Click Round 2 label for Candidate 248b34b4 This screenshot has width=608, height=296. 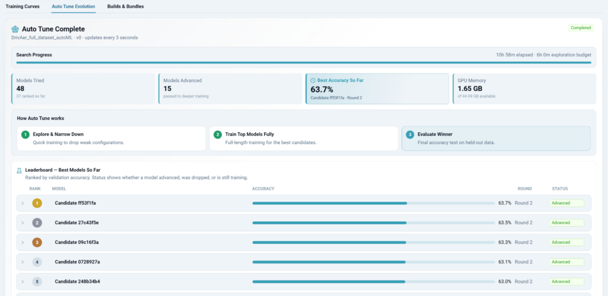(x=524, y=282)
